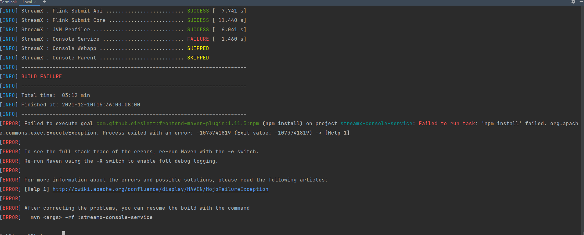
Task: Click the 'StreamX : Flink Submit Core' module name
Action: (64, 20)
